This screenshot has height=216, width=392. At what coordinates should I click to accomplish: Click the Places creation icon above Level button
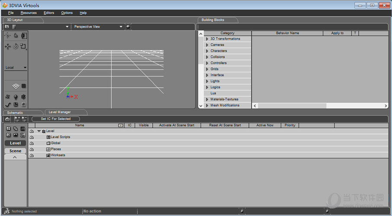tap(8, 129)
